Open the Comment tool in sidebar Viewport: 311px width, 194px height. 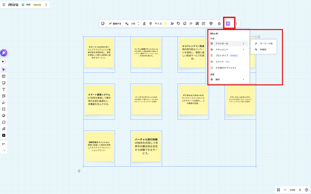[4, 122]
